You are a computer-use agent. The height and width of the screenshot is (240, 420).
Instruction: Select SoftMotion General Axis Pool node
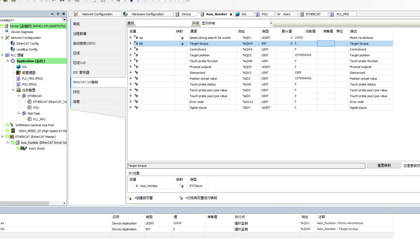[34, 125]
